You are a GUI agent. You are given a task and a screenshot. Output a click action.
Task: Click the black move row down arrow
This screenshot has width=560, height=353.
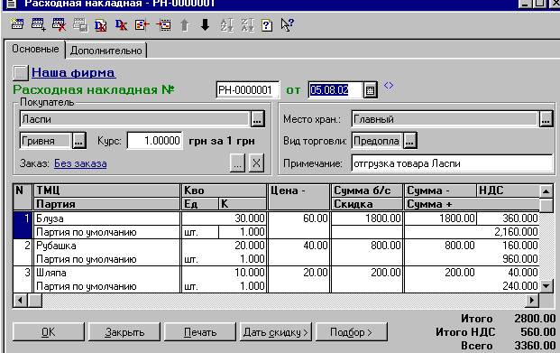205,24
